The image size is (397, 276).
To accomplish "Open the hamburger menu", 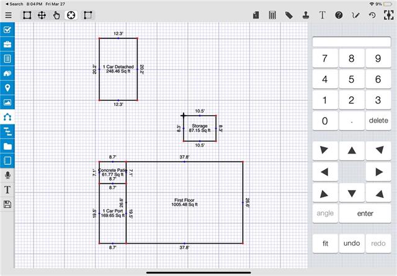I will coord(8,15).
